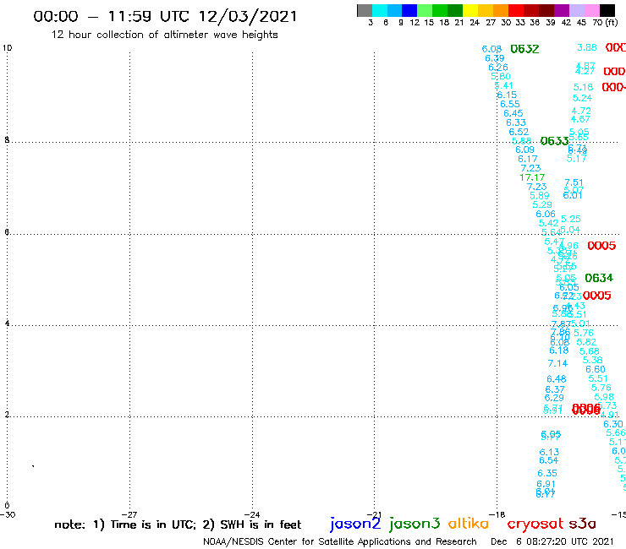Click the wave height value '7.51'
626x549 pixels.
click(x=574, y=182)
